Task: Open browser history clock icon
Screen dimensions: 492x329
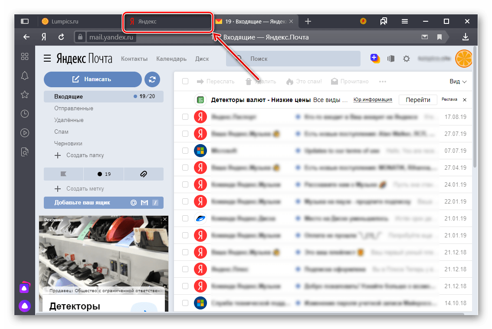Action: coord(25,114)
